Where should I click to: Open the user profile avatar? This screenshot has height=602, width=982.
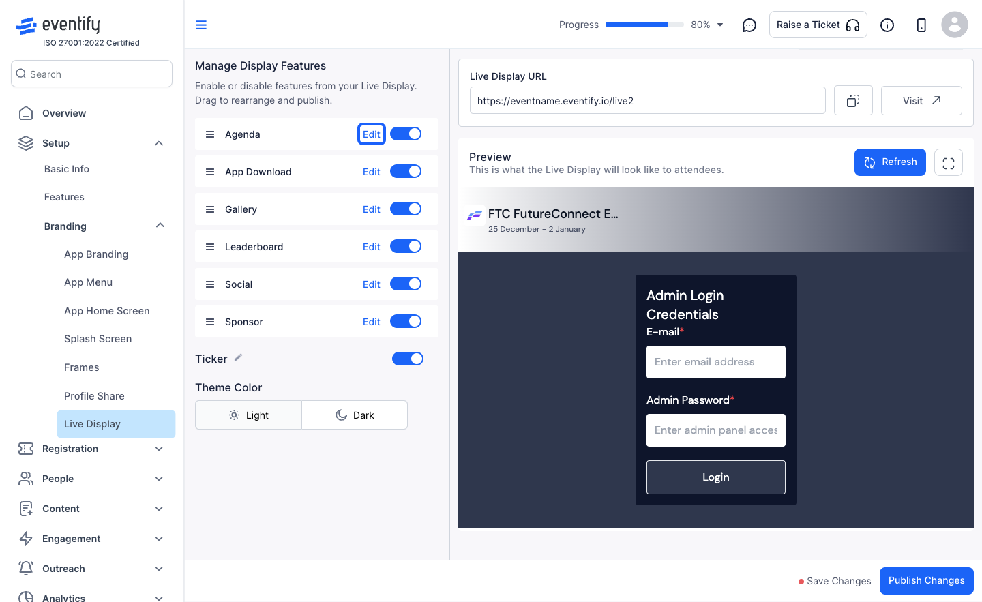pyautogui.click(x=955, y=25)
